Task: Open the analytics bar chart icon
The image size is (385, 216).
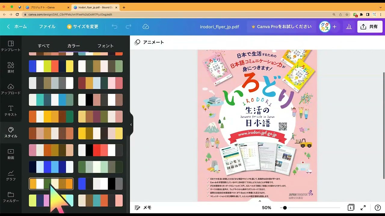Action: tap(349, 27)
